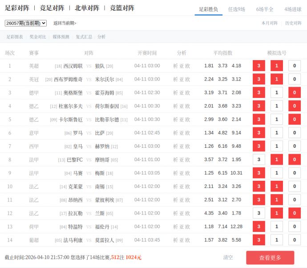Click 清空 to clear all selections
The width and height of the screenshot is (307, 268).
pos(228,257)
